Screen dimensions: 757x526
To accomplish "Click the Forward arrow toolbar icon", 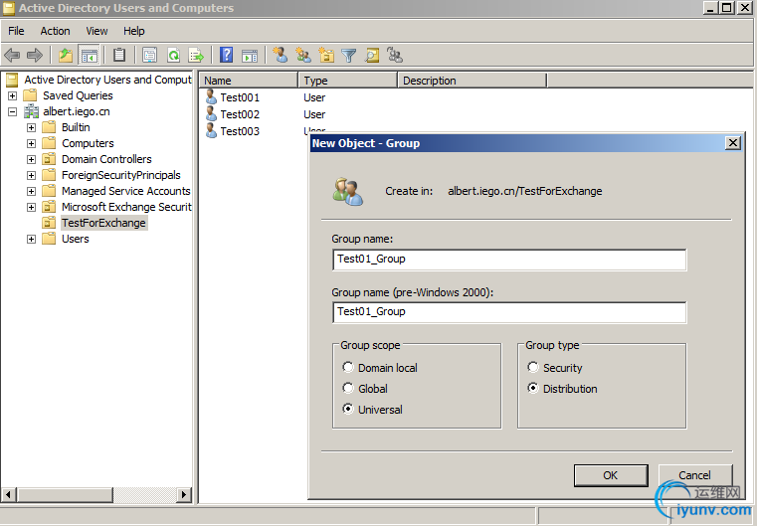I will point(34,55).
